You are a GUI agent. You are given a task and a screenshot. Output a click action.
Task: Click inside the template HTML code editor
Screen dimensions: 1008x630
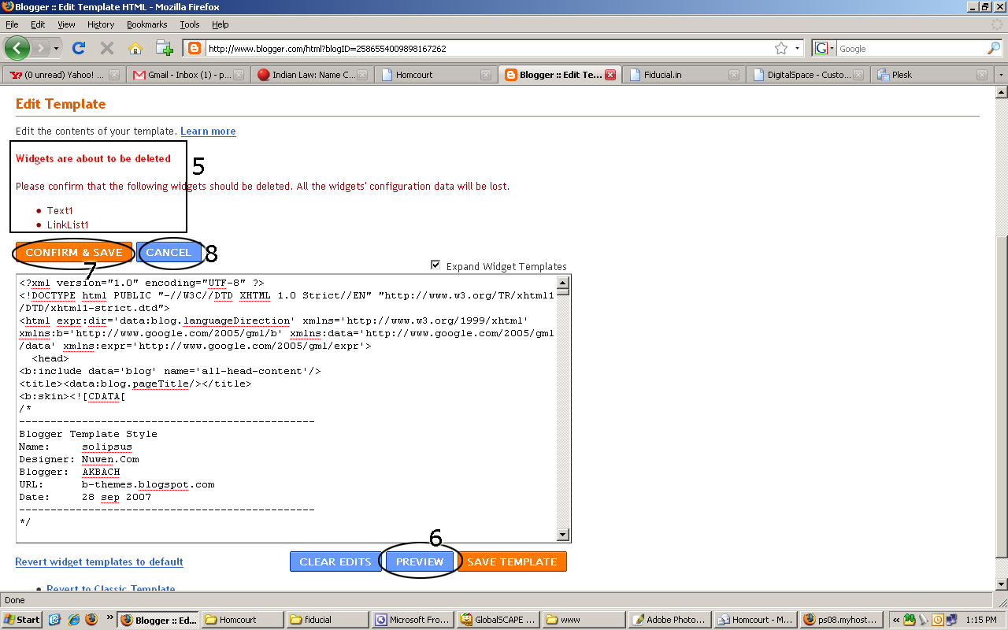click(x=287, y=408)
